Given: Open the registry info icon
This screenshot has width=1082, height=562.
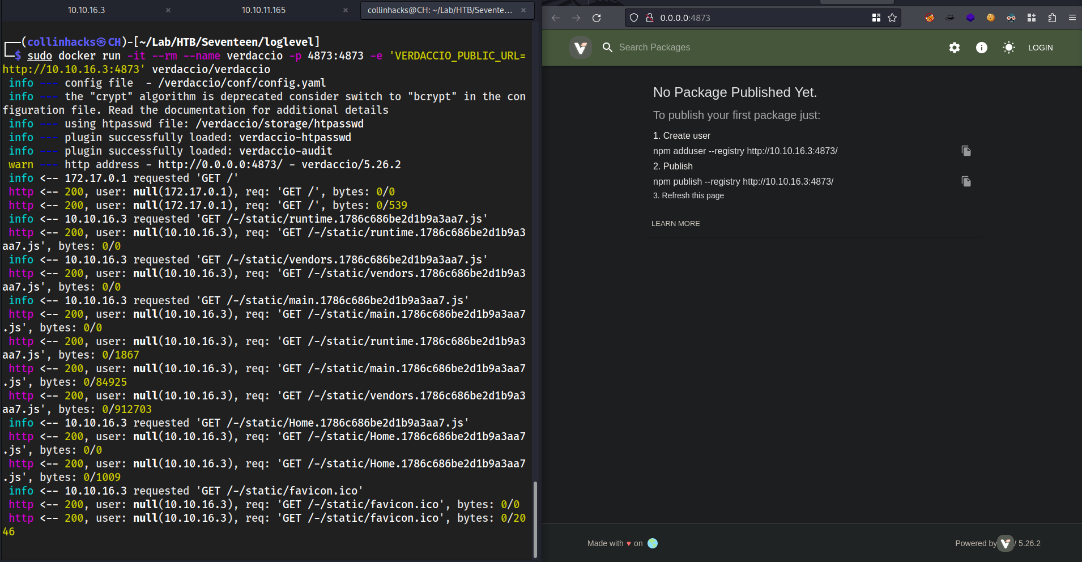Looking at the screenshot, I should click(982, 48).
